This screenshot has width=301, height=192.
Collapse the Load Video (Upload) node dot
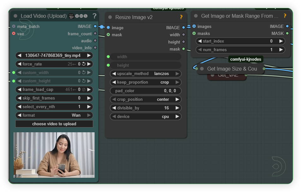15,16
